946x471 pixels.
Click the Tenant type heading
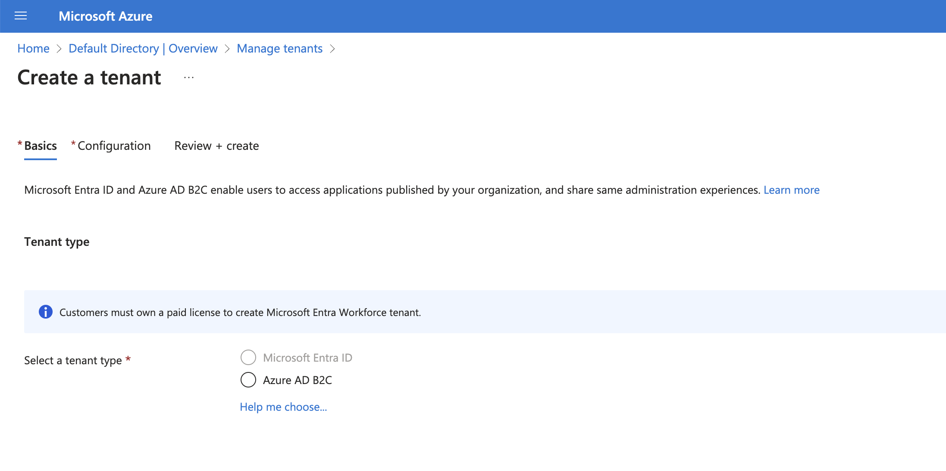57,242
